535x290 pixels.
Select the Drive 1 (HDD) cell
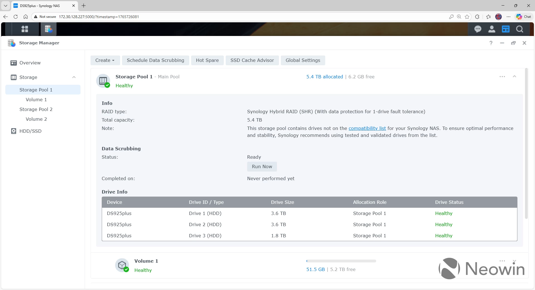click(205, 213)
